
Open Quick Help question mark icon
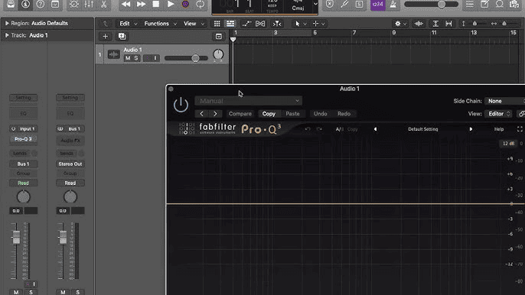[x=40, y=4]
